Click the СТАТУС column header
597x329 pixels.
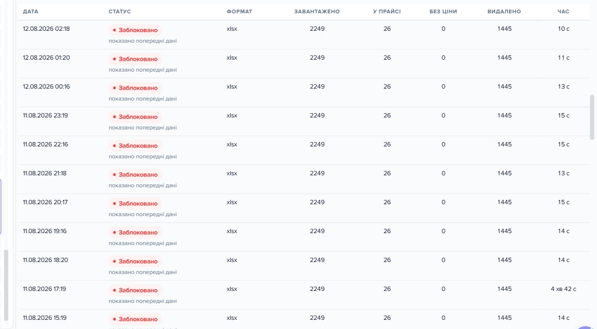point(120,11)
